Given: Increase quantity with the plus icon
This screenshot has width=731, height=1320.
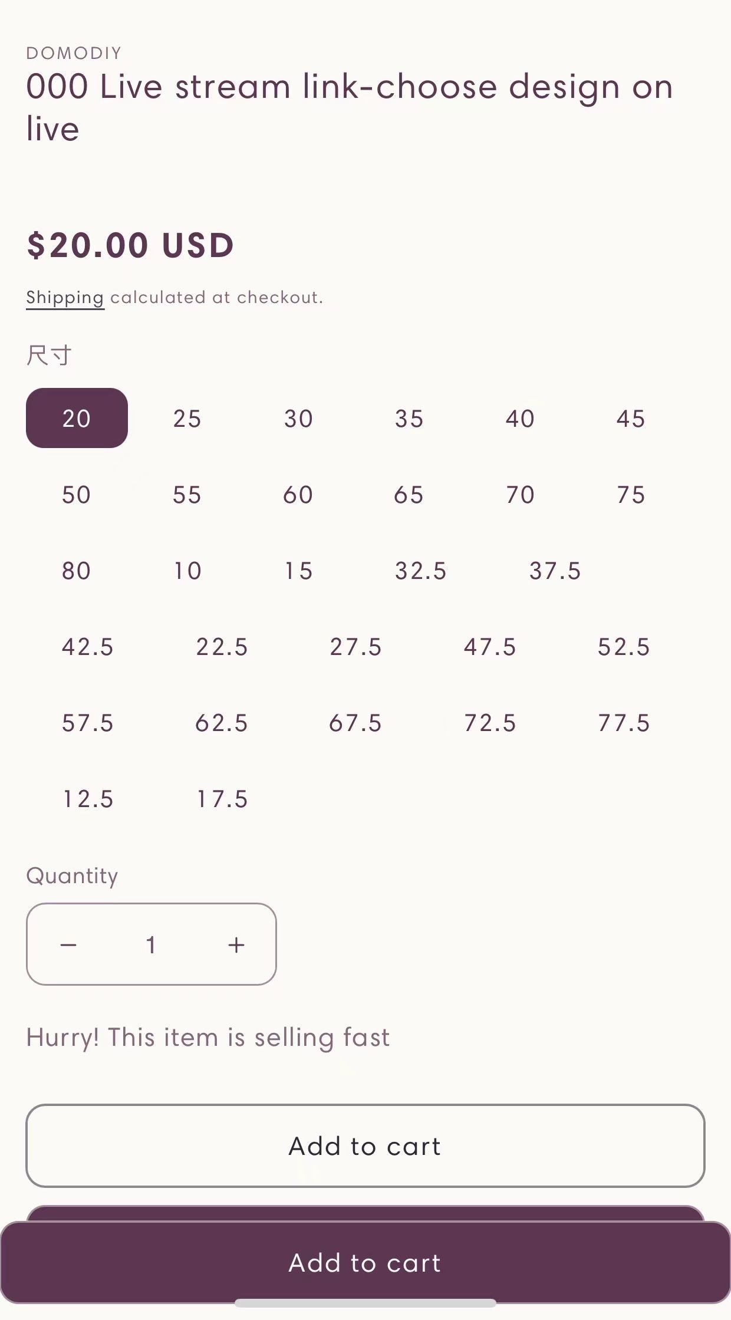Looking at the screenshot, I should [236, 944].
